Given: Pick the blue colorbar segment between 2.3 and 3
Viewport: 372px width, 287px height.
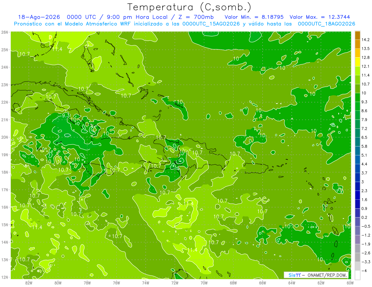Looking at the screenshot, I should click(x=357, y=186).
